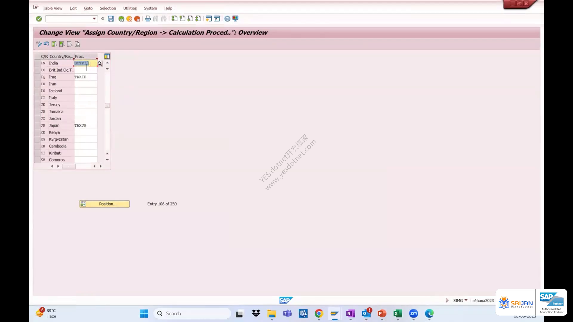Open the Goto menu
573x322 pixels.
coord(88,8)
